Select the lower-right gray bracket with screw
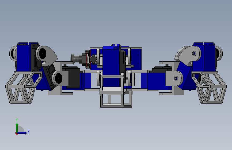The width and height of the screenshot is (232, 150). [174, 78]
